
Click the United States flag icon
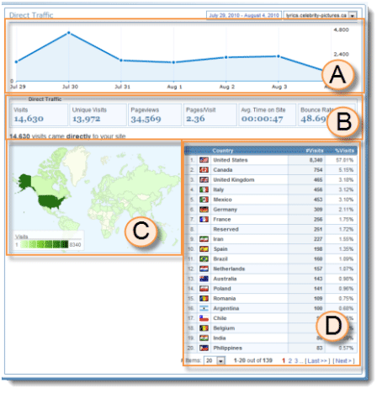[x=204, y=160]
